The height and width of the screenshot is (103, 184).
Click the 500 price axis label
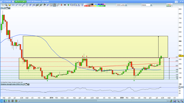tap(180, 41)
